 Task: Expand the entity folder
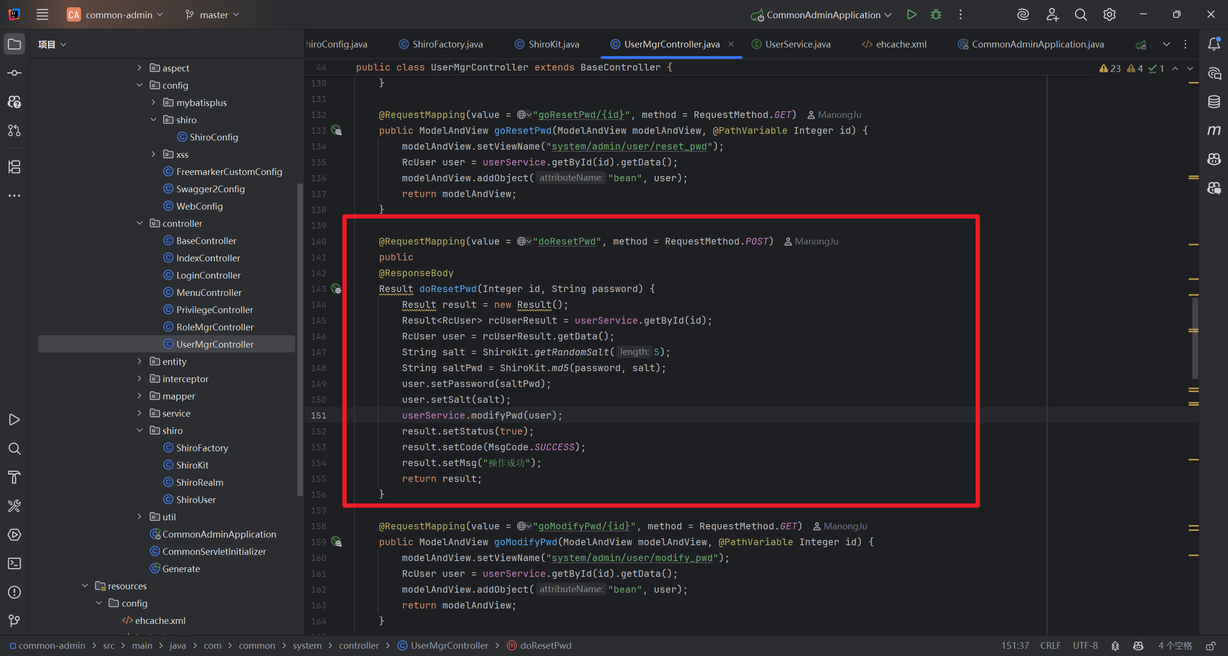(139, 362)
